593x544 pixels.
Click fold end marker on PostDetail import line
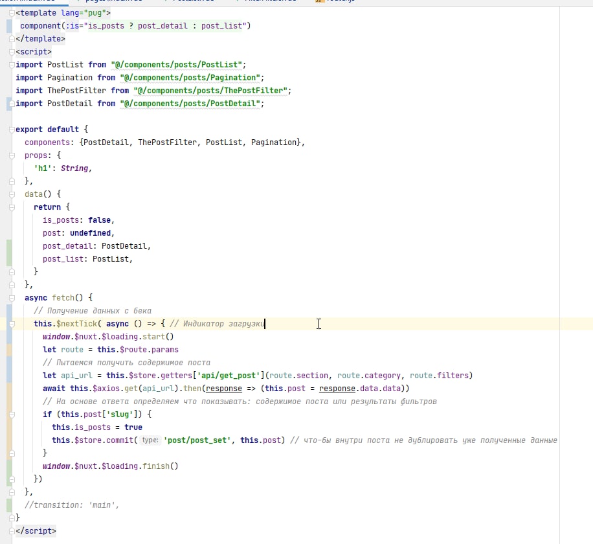pyautogui.click(x=12, y=104)
